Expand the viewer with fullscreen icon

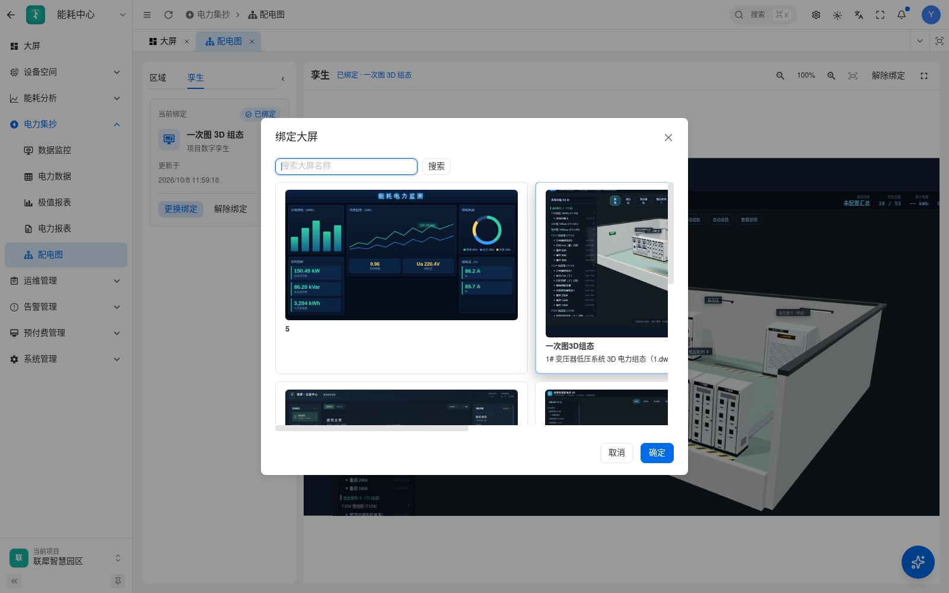(924, 76)
